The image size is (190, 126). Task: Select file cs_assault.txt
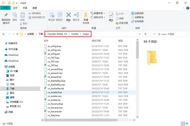54,77
